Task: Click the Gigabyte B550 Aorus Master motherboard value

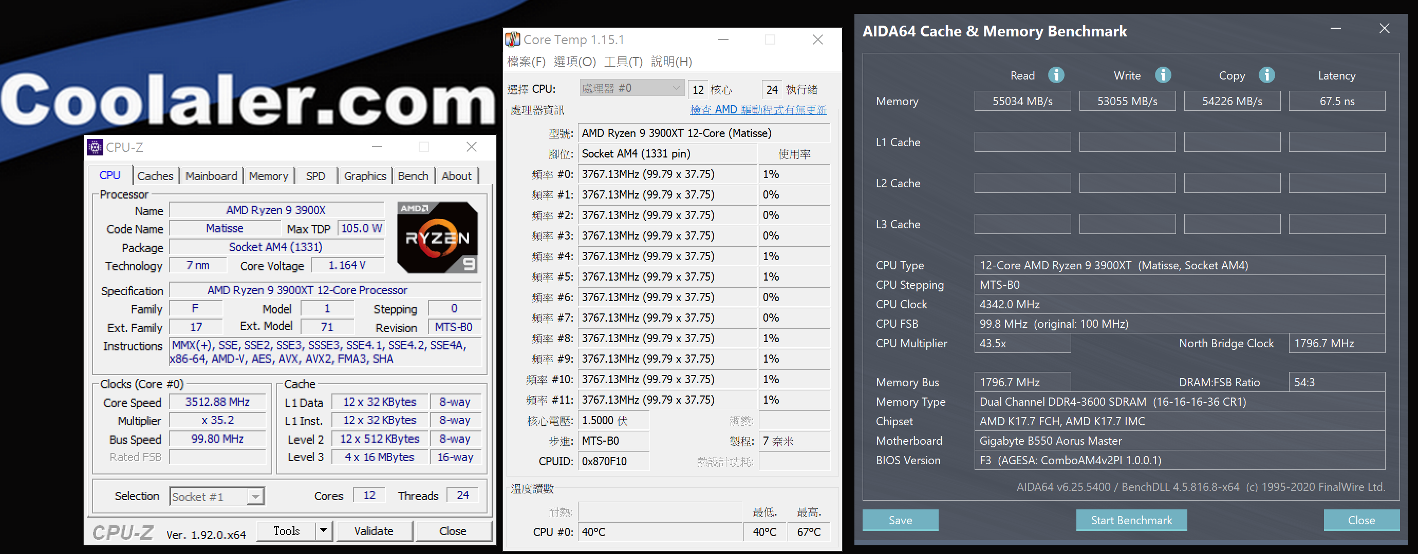Action: pos(1180,441)
